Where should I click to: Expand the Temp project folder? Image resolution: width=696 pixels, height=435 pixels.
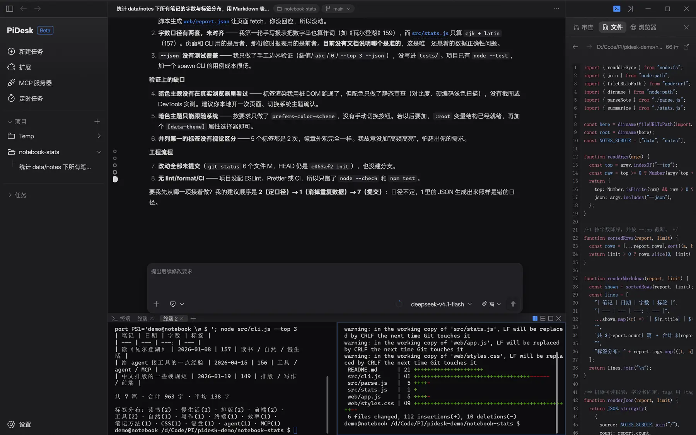tap(99, 136)
